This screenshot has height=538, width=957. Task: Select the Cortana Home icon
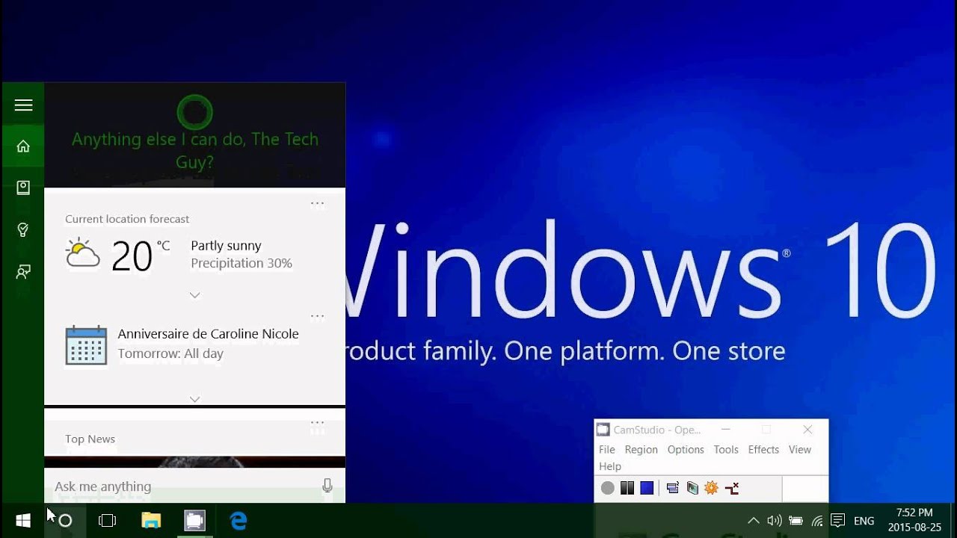[x=23, y=146]
